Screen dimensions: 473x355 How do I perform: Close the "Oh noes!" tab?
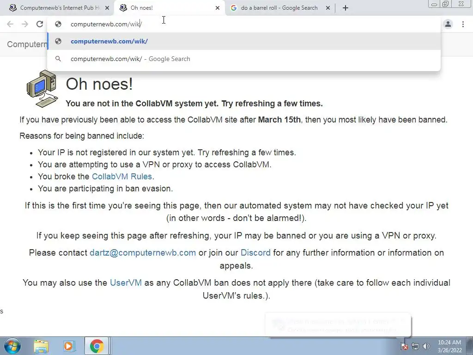click(218, 8)
